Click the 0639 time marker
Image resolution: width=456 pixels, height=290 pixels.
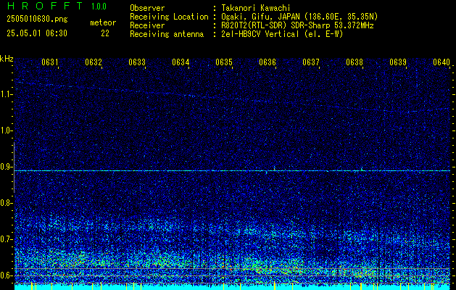click(x=398, y=62)
